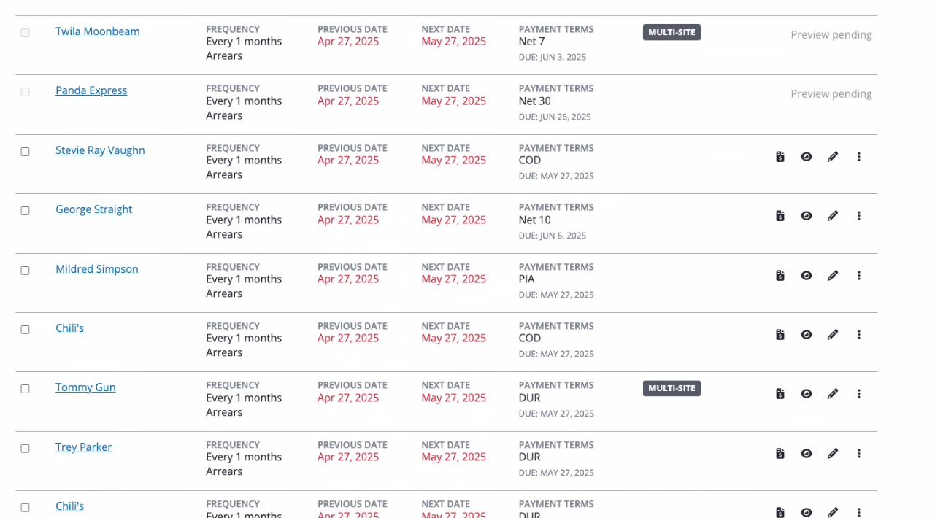Click eye preview icon in Tommy Gun row
The height and width of the screenshot is (518, 935).
[807, 394]
